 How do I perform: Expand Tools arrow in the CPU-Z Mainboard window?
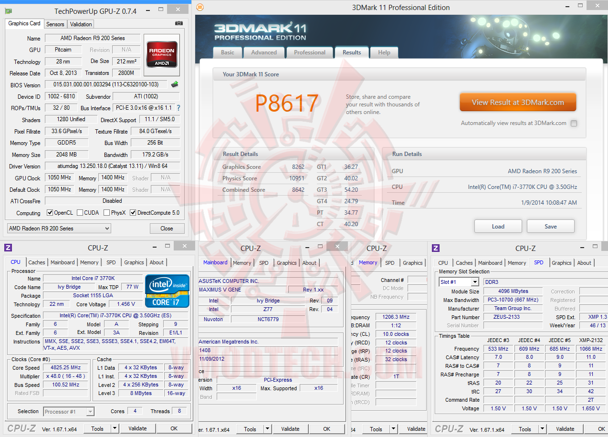point(267,429)
